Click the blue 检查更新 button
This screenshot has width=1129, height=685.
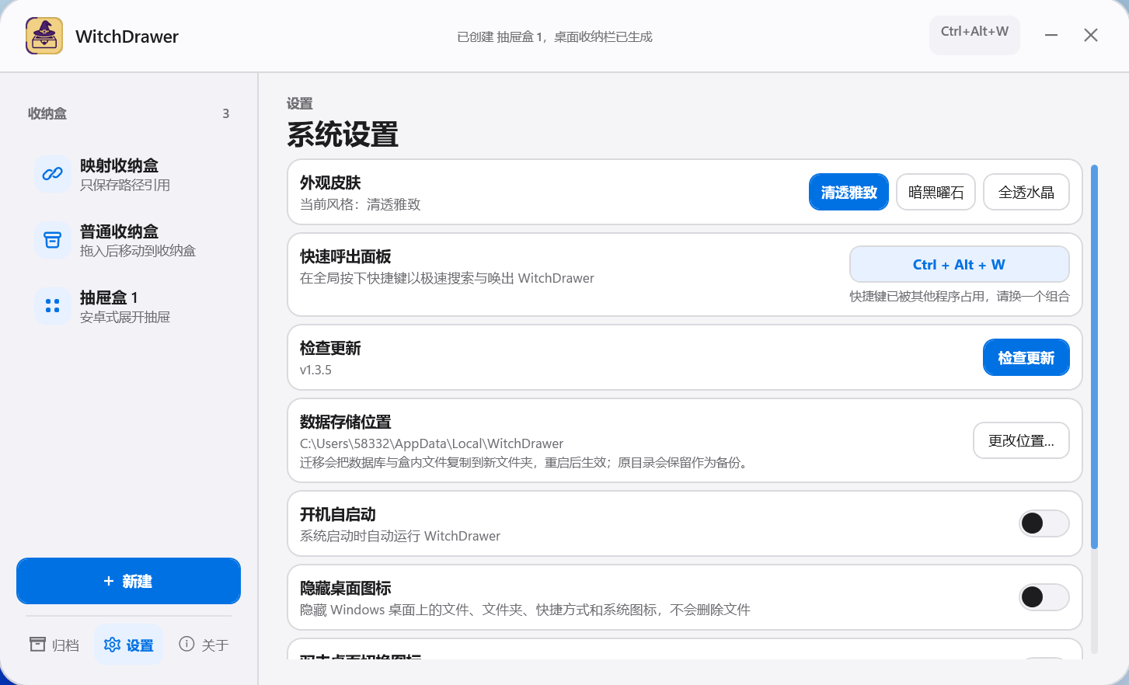tap(1026, 357)
